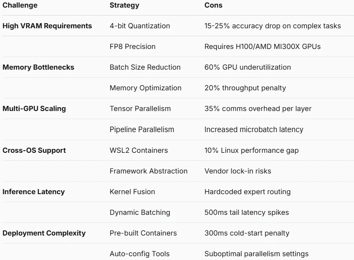Select the Inference Latency row label
The height and width of the screenshot is (260, 354).
pos(34,192)
